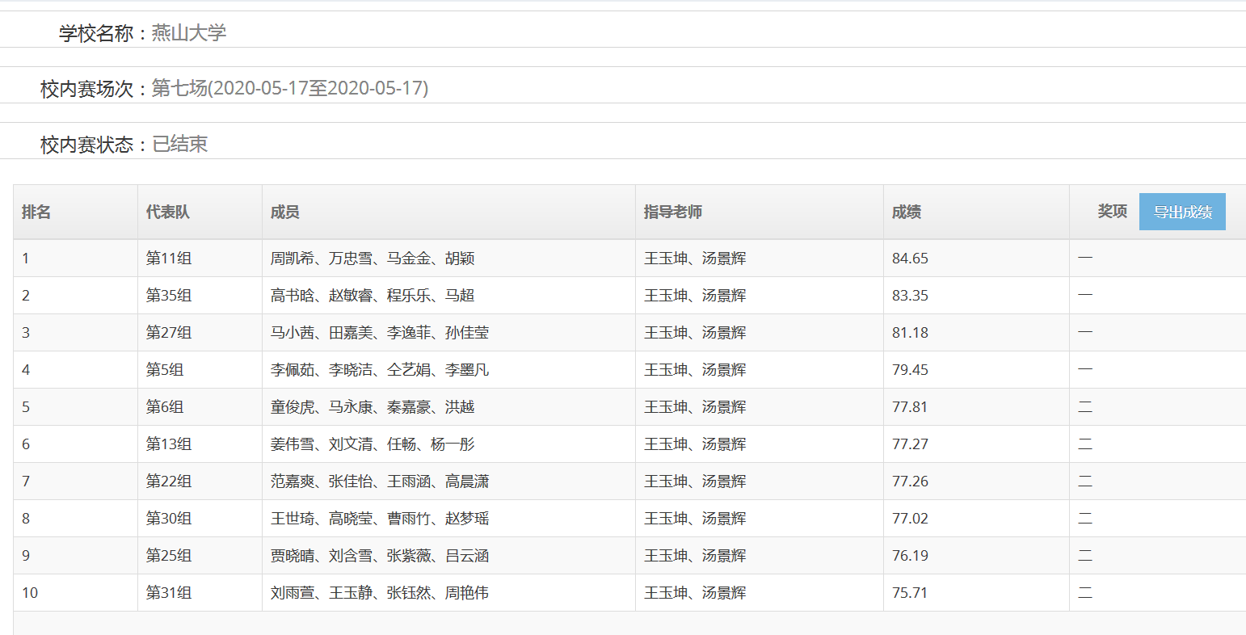Click the score 76.19 cell

point(910,556)
